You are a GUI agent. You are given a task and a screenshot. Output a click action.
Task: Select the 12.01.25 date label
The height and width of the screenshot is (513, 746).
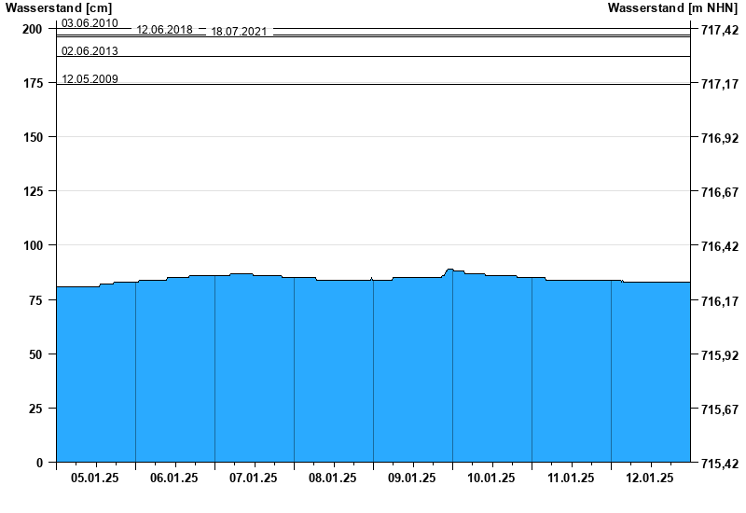tap(650, 478)
